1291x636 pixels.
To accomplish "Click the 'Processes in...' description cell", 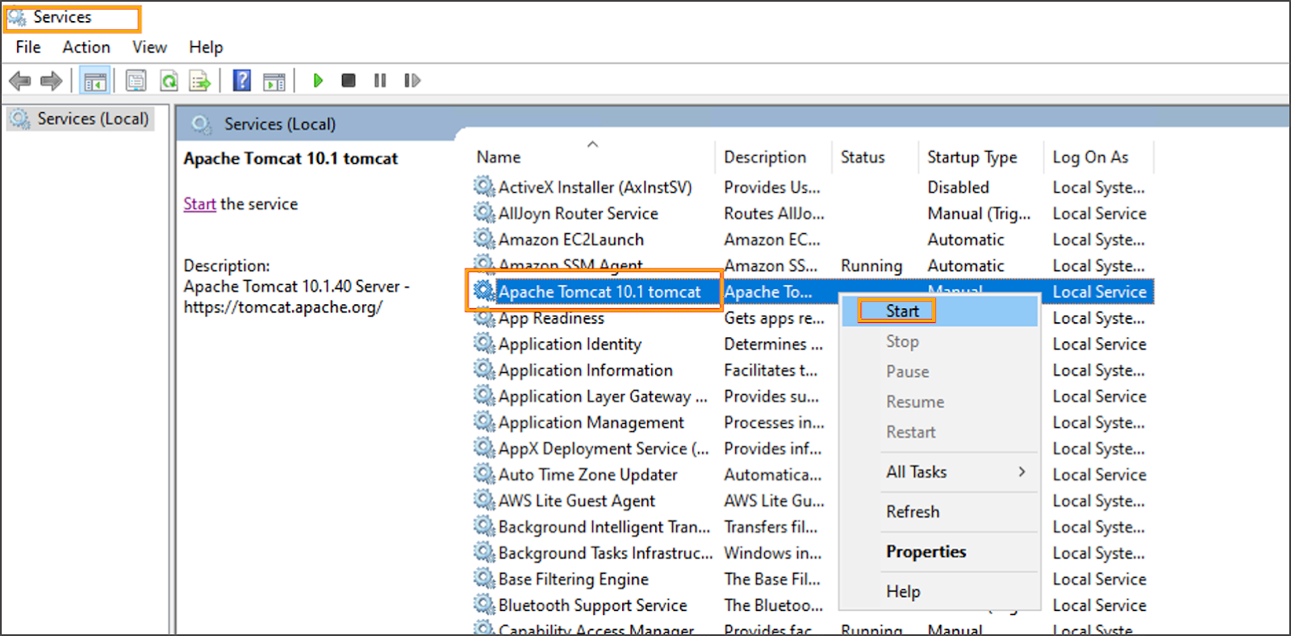I will point(774,422).
